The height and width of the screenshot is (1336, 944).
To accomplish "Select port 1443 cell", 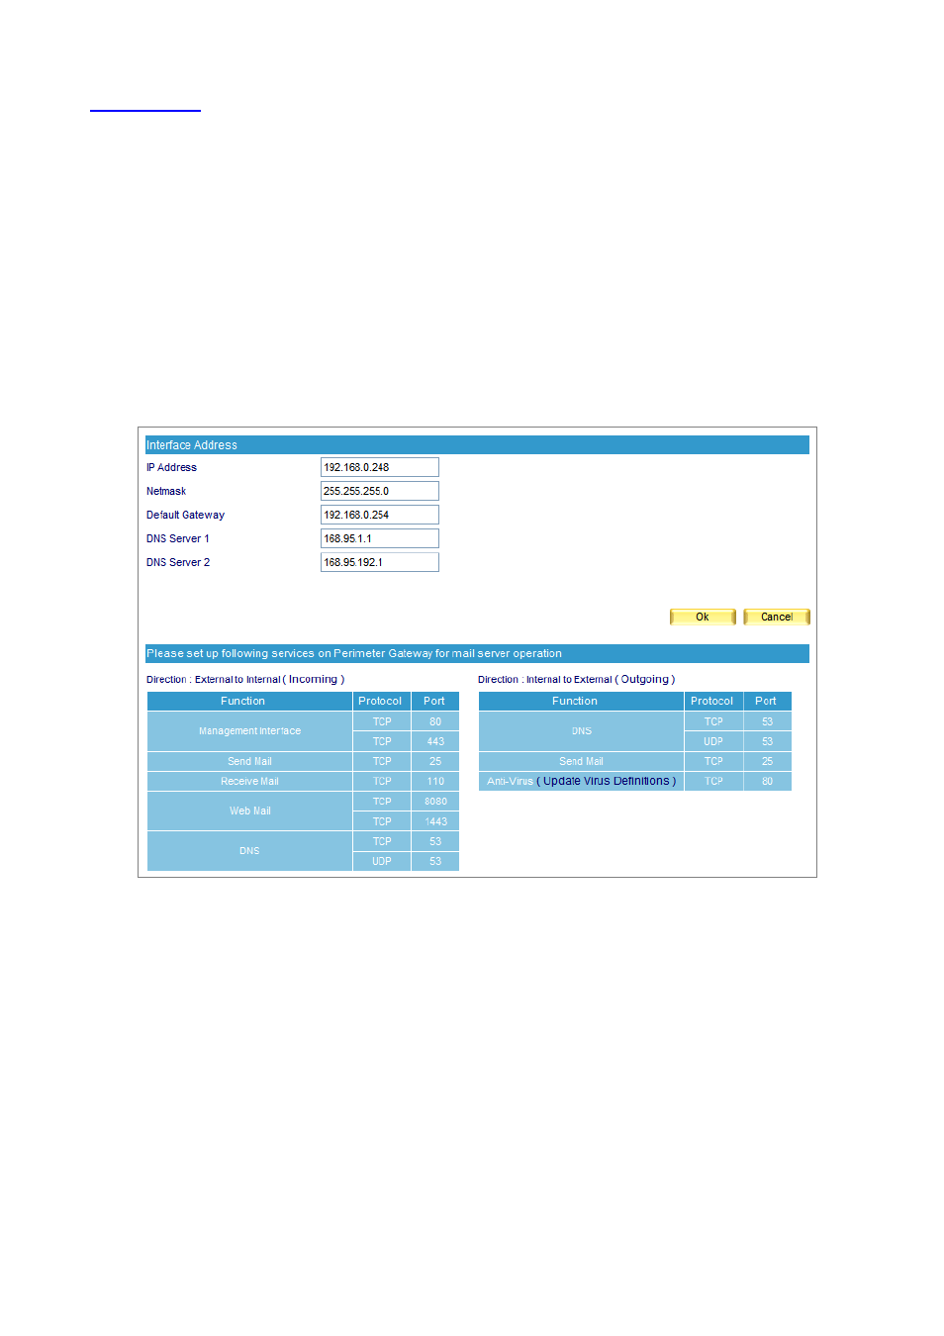I will pos(435,821).
